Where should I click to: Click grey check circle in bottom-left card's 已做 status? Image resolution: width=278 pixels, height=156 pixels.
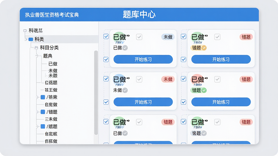pos(125,133)
